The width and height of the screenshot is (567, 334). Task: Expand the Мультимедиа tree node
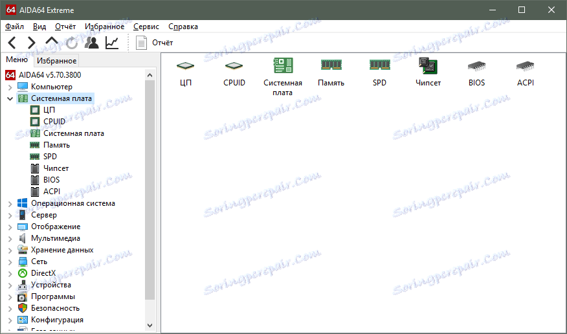[10, 239]
